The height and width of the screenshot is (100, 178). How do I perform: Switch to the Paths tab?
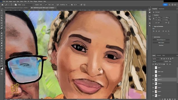(x=164, y=56)
